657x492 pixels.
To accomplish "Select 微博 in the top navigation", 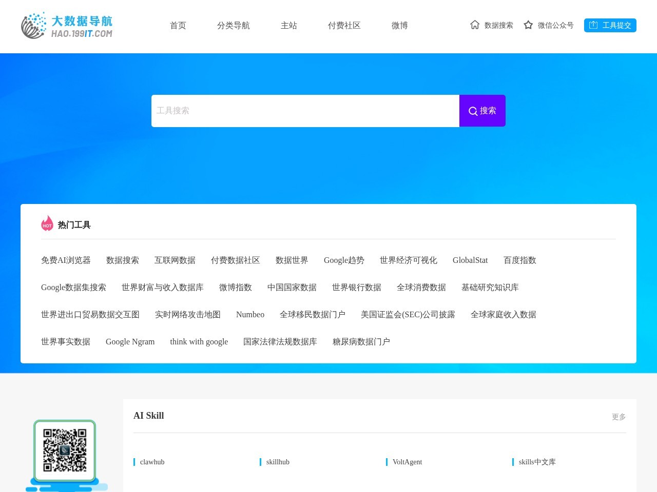I will pos(400,26).
